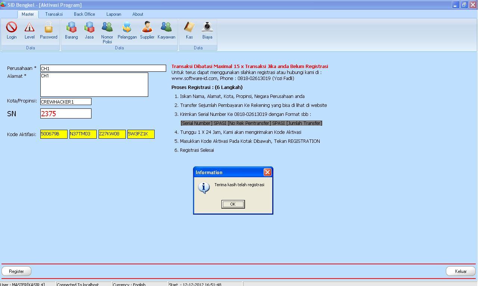Minimize the SID Bengkel window
The width and height of the screenshot is (478, 286).
pyautogui.click(x=455, y=5)
